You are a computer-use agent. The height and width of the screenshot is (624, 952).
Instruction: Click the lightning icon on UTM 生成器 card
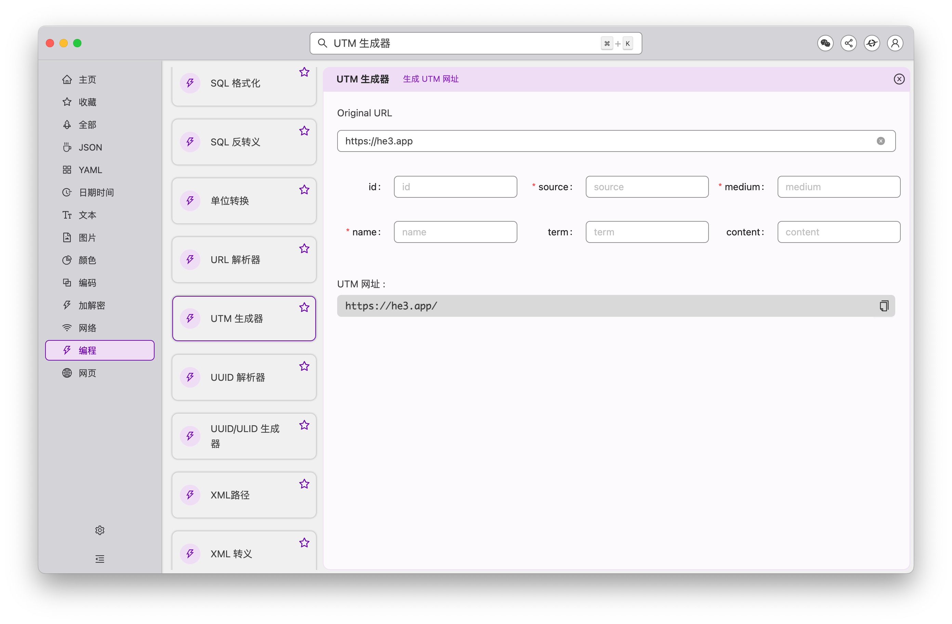click(190, 318)
